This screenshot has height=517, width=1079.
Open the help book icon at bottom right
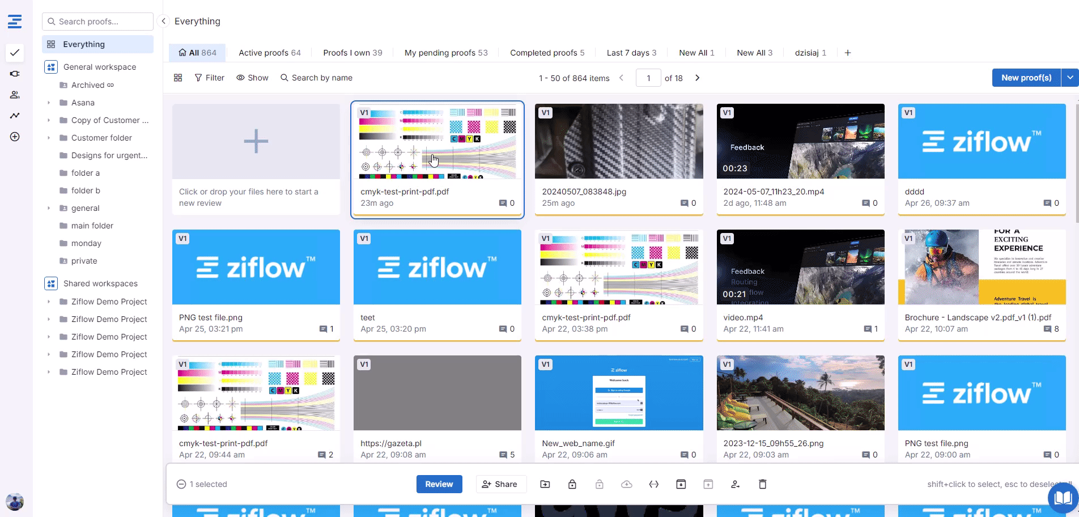pos(1063,498)
